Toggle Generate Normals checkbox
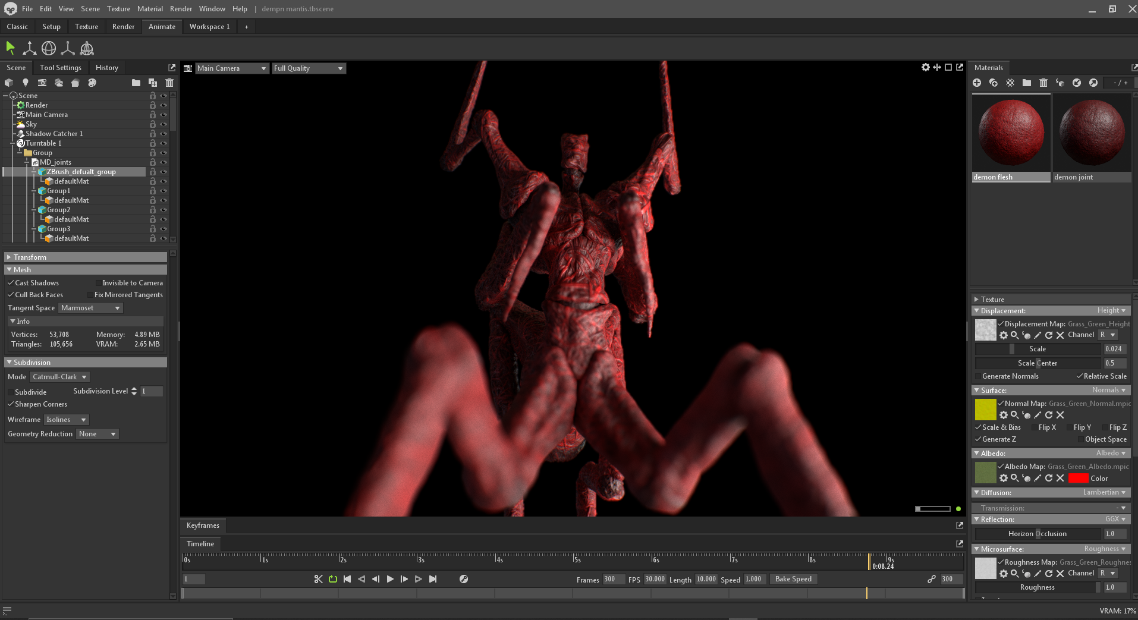Viewport: 1138px width, 620px height. point(978,376)
